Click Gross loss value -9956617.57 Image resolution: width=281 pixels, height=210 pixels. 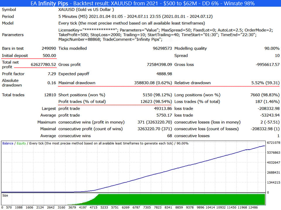click(268, 64)
